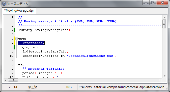Click line number 10 in the gutter
This screenshot has width=170, height=92.
(12, 56)
